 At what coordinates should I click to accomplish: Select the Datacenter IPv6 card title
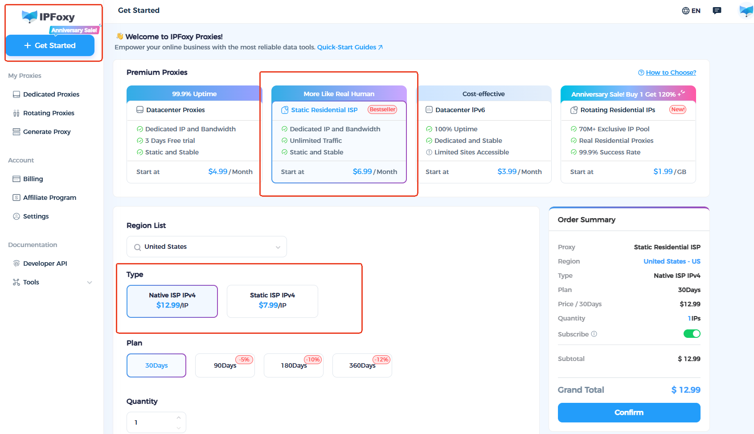[460, 110]
